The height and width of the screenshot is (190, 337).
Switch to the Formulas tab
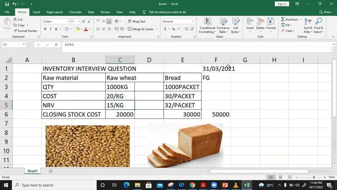(75, 12)
